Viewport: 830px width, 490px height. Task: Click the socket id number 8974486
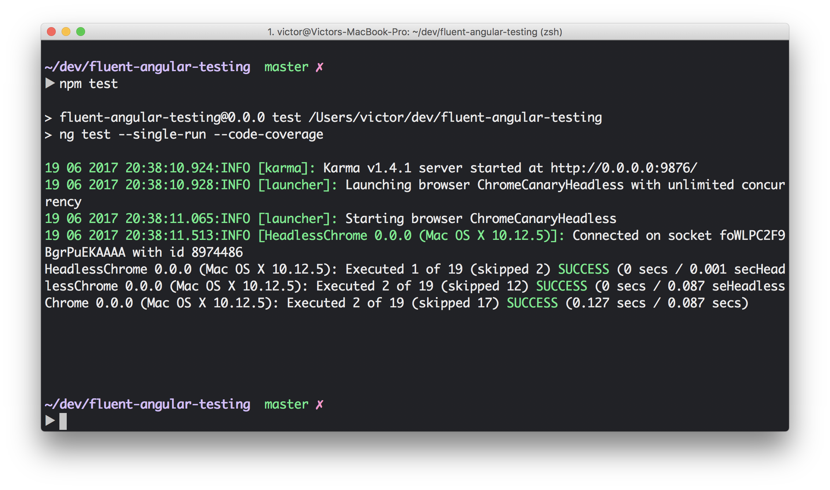tap(217, 252)
